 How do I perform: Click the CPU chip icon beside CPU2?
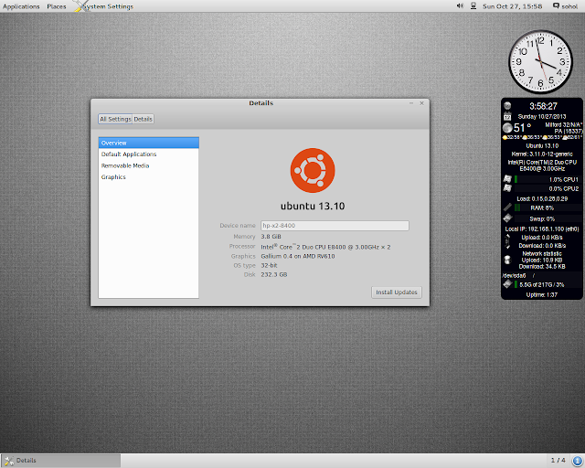coord(507,188)
